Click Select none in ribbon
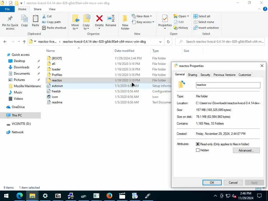 pyautogui.click(x=204, y=22)
